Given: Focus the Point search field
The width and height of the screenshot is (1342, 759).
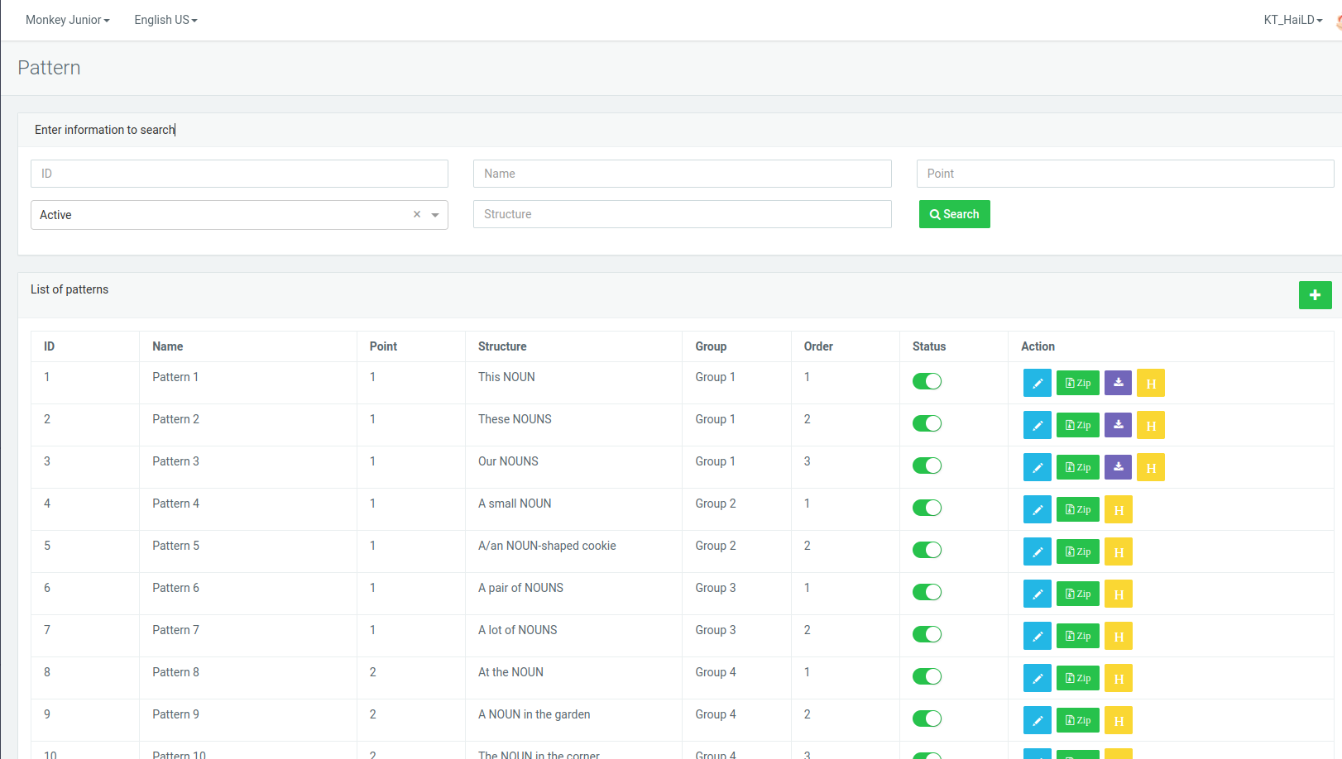Looking at the screenshot, I should pyautogui.click(x=1125, y=174).
